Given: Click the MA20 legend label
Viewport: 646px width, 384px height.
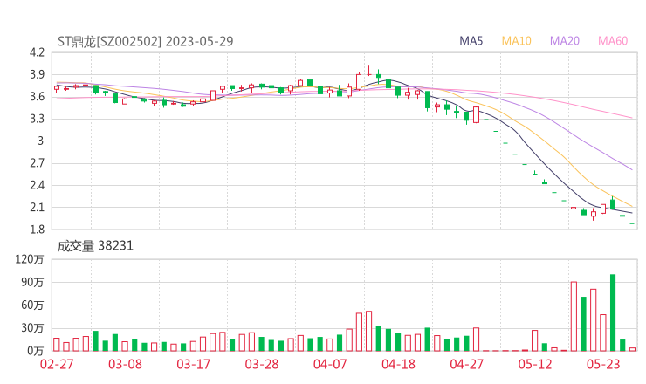Looking at the screenshot, I should 565,41.
